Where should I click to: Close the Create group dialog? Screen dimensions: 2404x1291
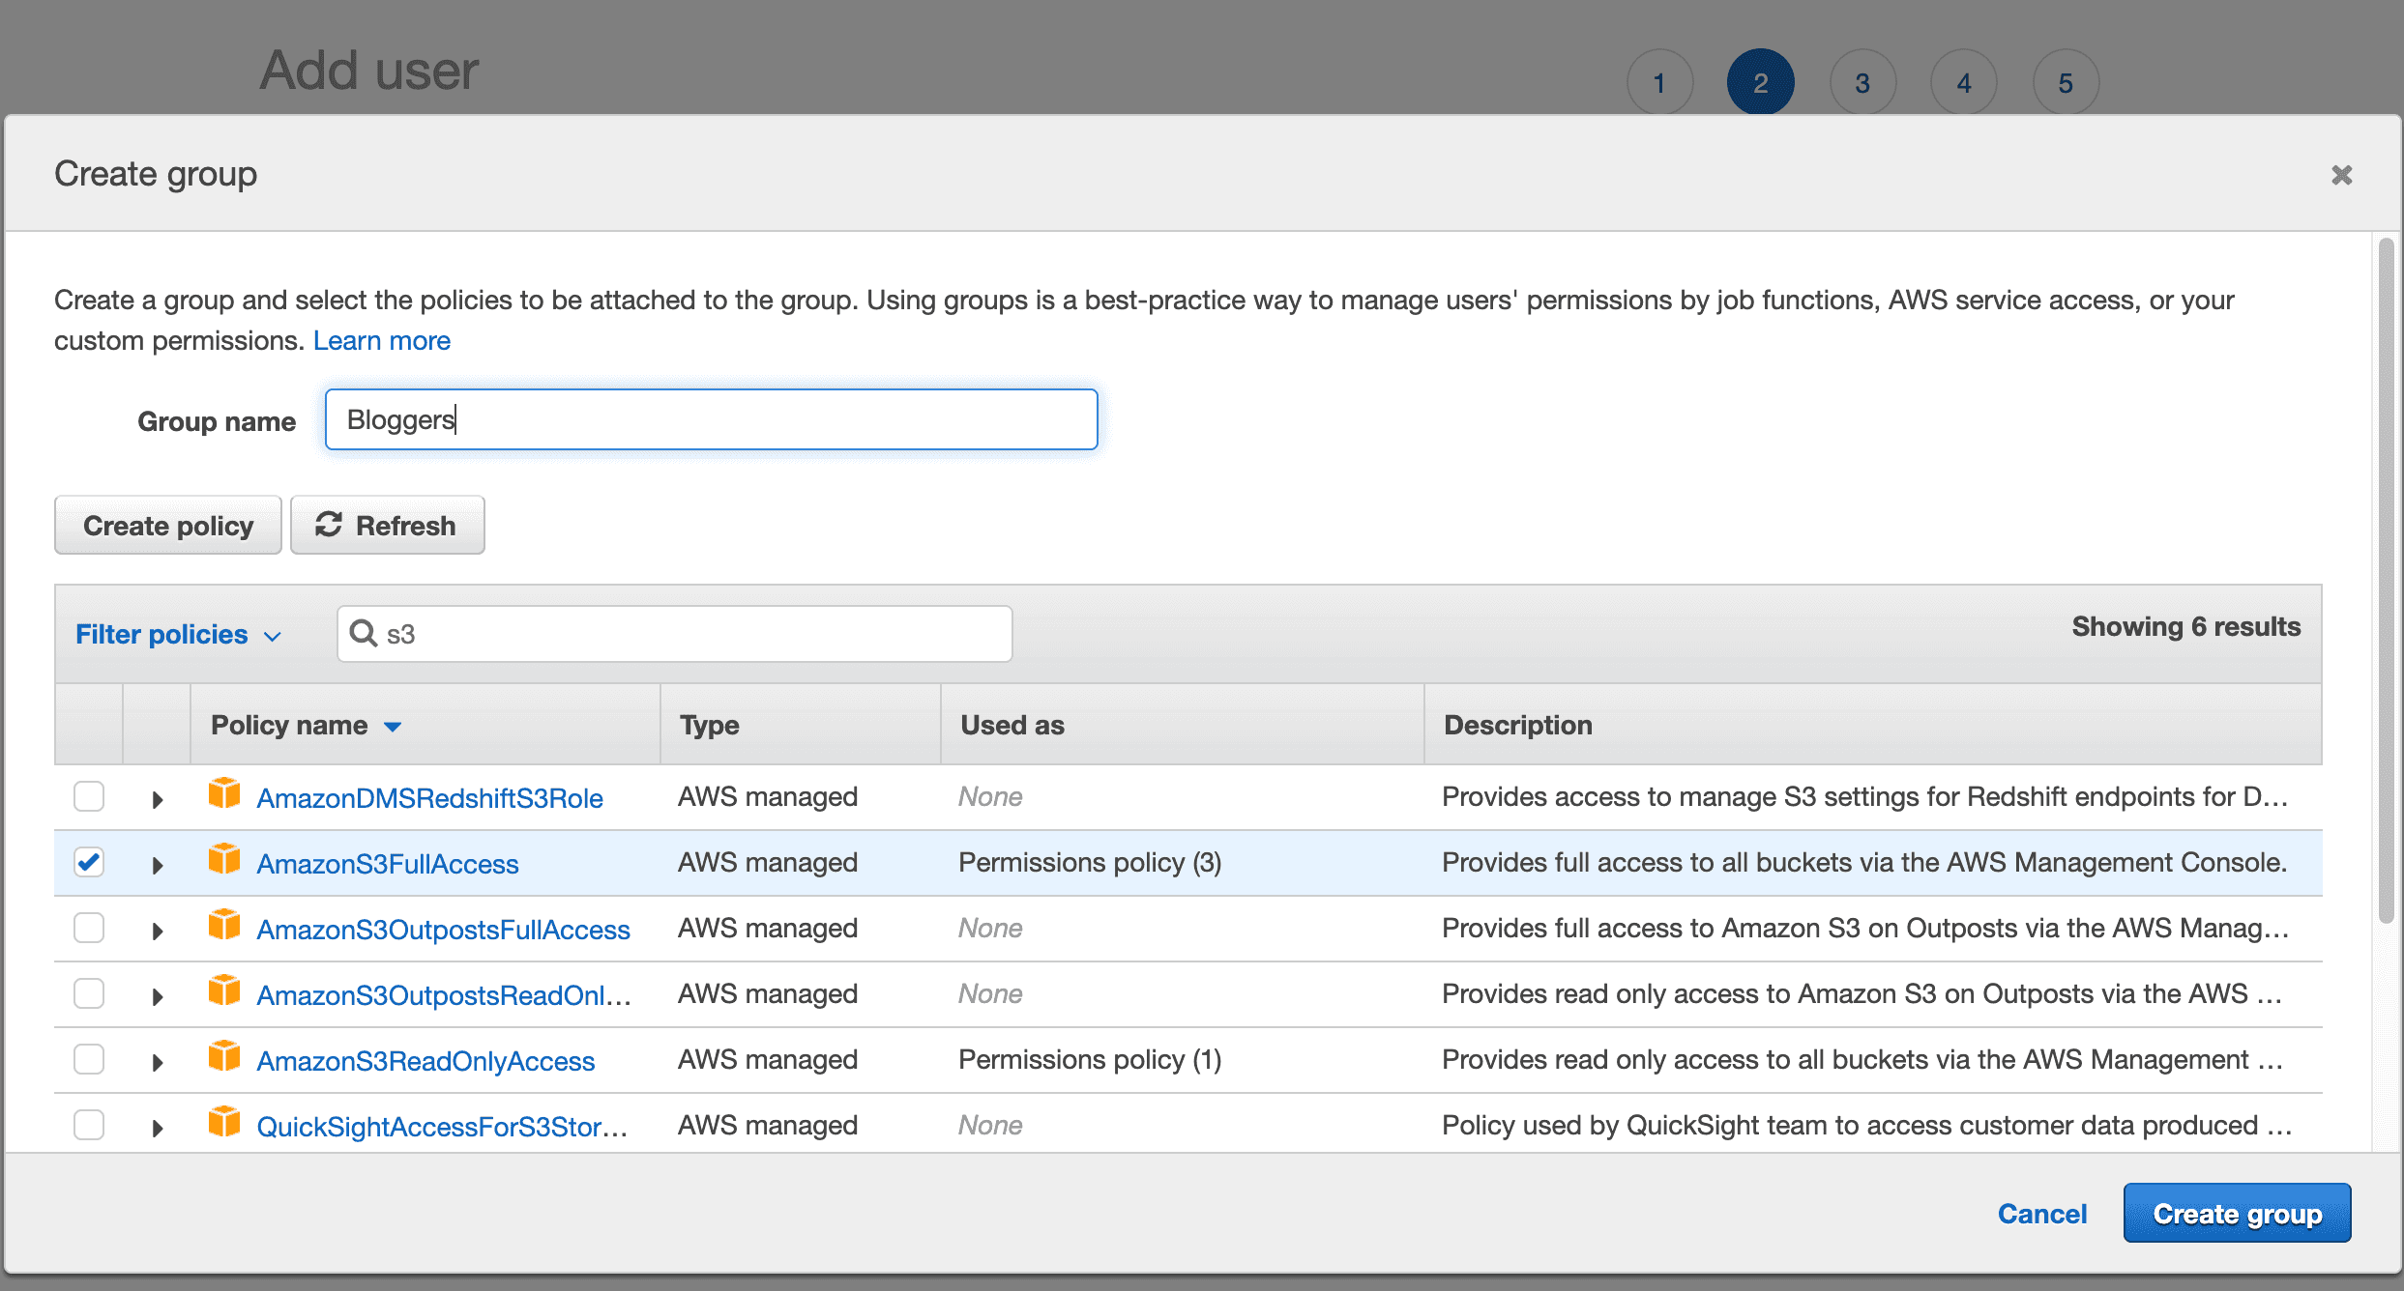click(x=2341, y=175)
